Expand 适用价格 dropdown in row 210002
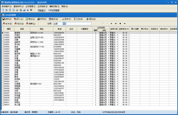The height and width of the screenshot is (115, 178). coord(117,35)
